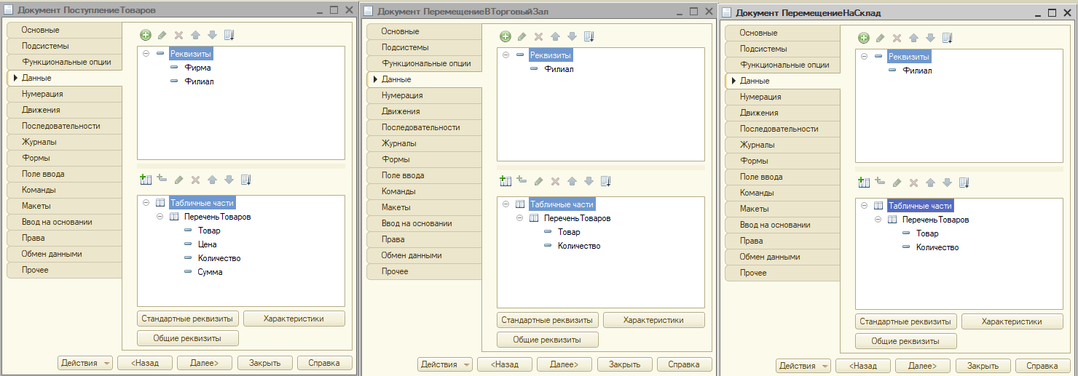Screen dimensions: 1078x376
Task: Collapse Табличные части node in ПеремещениеНаСклад
Action: tap(865, 206)
